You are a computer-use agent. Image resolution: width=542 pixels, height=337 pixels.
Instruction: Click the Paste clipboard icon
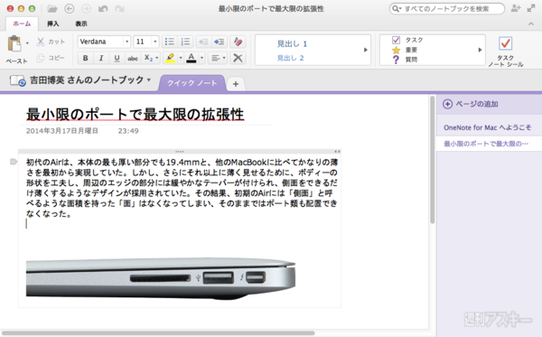14,44
